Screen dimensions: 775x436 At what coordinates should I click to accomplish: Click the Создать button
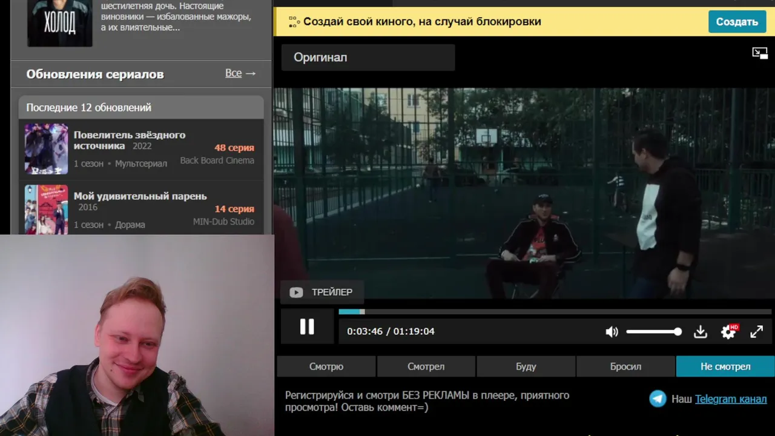(x=737, y=22)
